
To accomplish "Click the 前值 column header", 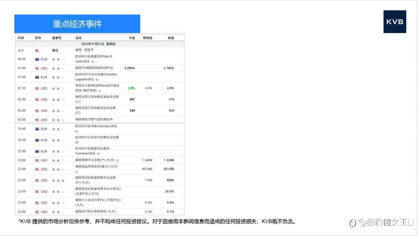I will [171, 38].
